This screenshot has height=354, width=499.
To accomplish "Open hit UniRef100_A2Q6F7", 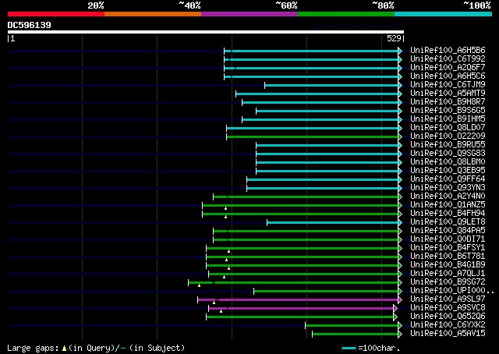I will pyautogui.click(x=448, y=68).
